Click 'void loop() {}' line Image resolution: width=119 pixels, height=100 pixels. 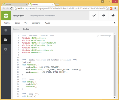(29, 96)
